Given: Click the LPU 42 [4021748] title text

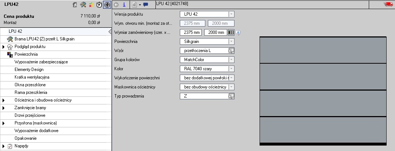Looking at the screenshot, I should point(172,4).
